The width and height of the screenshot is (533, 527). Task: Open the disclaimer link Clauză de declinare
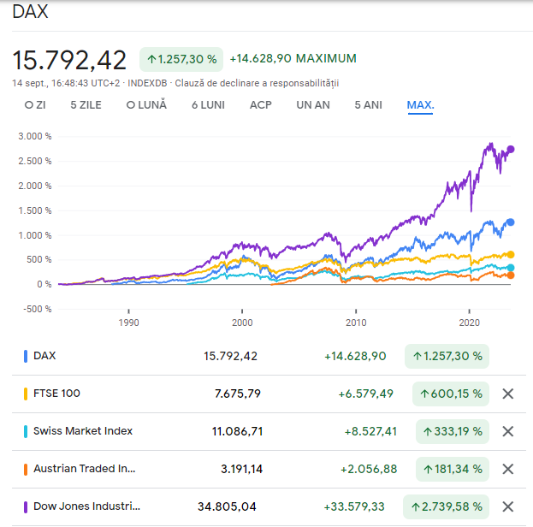257,83
